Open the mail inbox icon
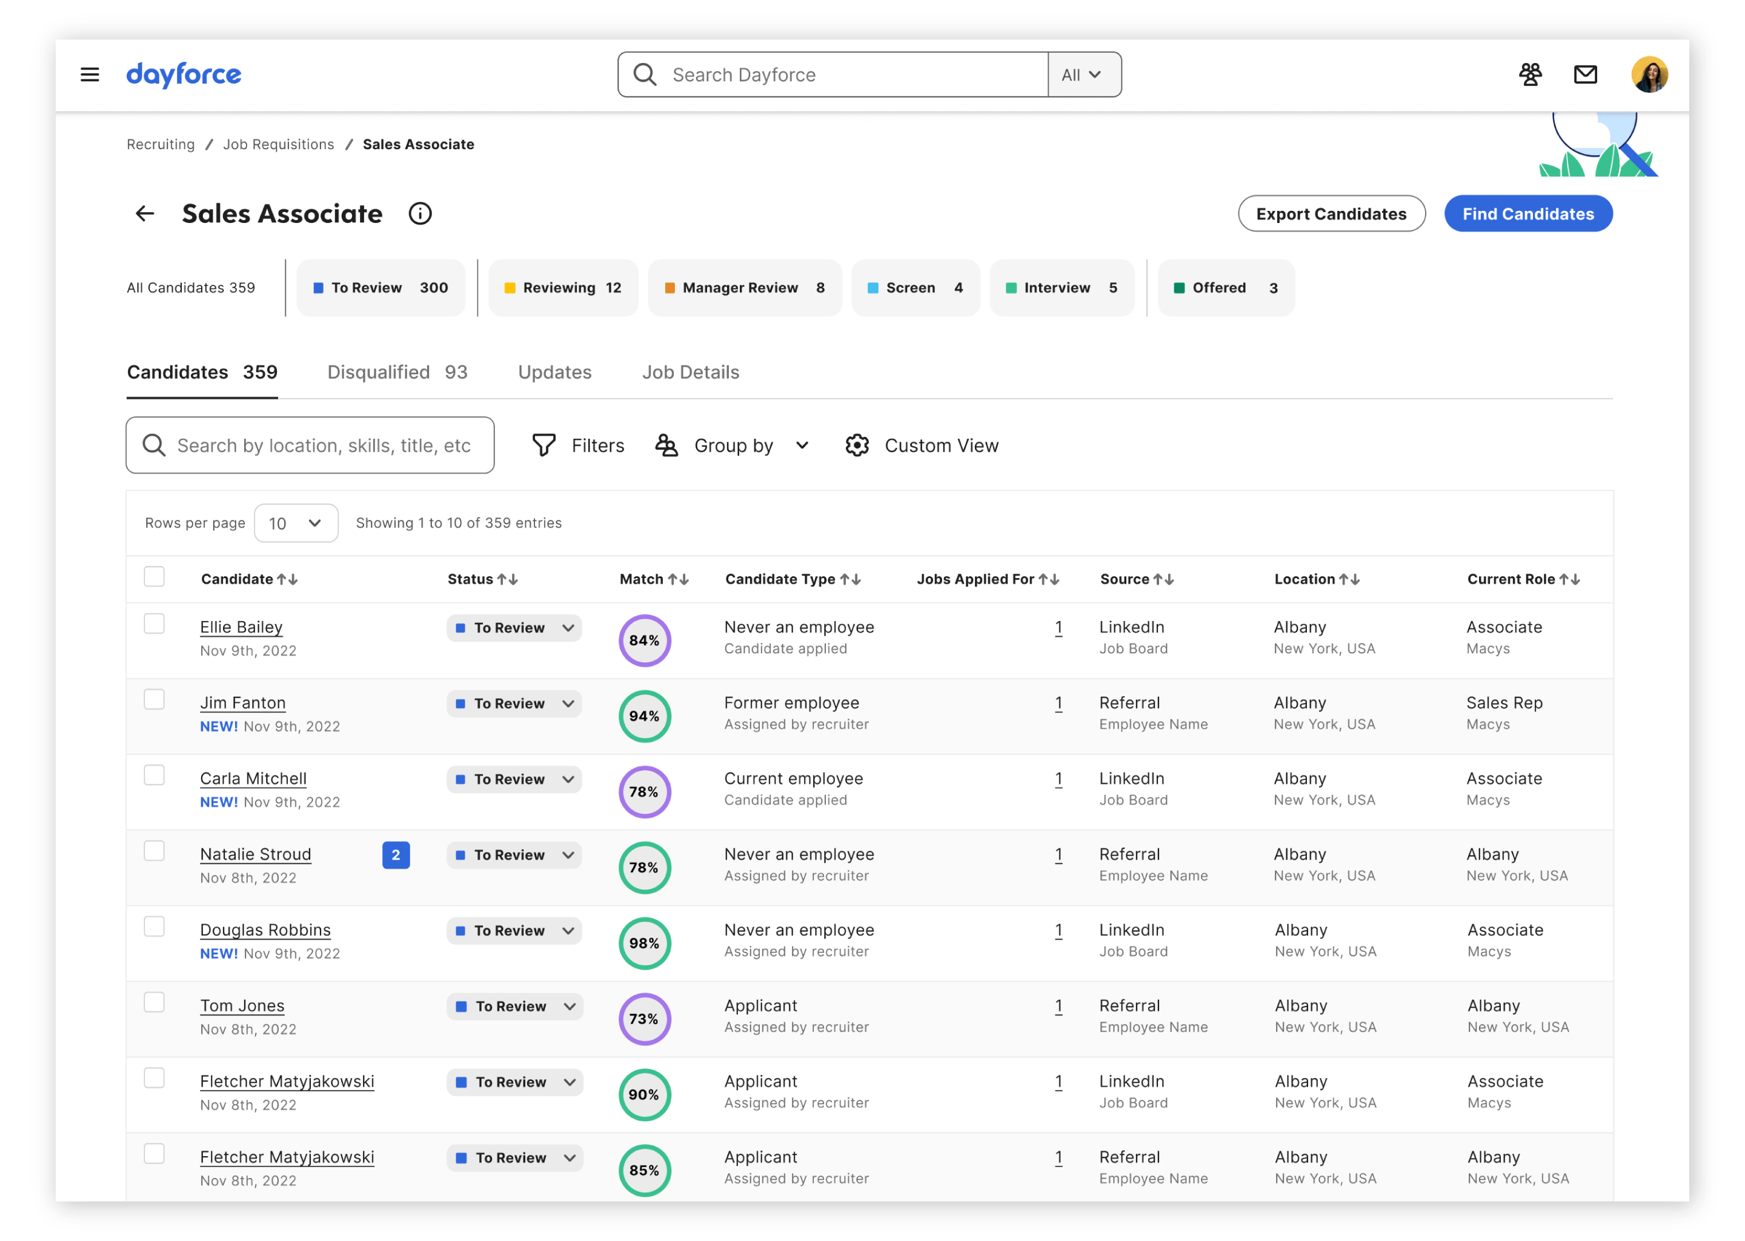 tap(1585, 74)
